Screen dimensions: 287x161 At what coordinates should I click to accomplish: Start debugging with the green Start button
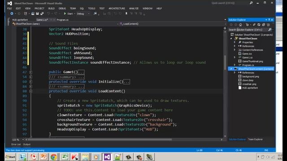pos(68,14)
